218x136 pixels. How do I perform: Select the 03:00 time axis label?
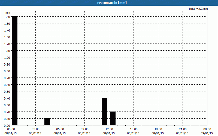pos(35,129)
